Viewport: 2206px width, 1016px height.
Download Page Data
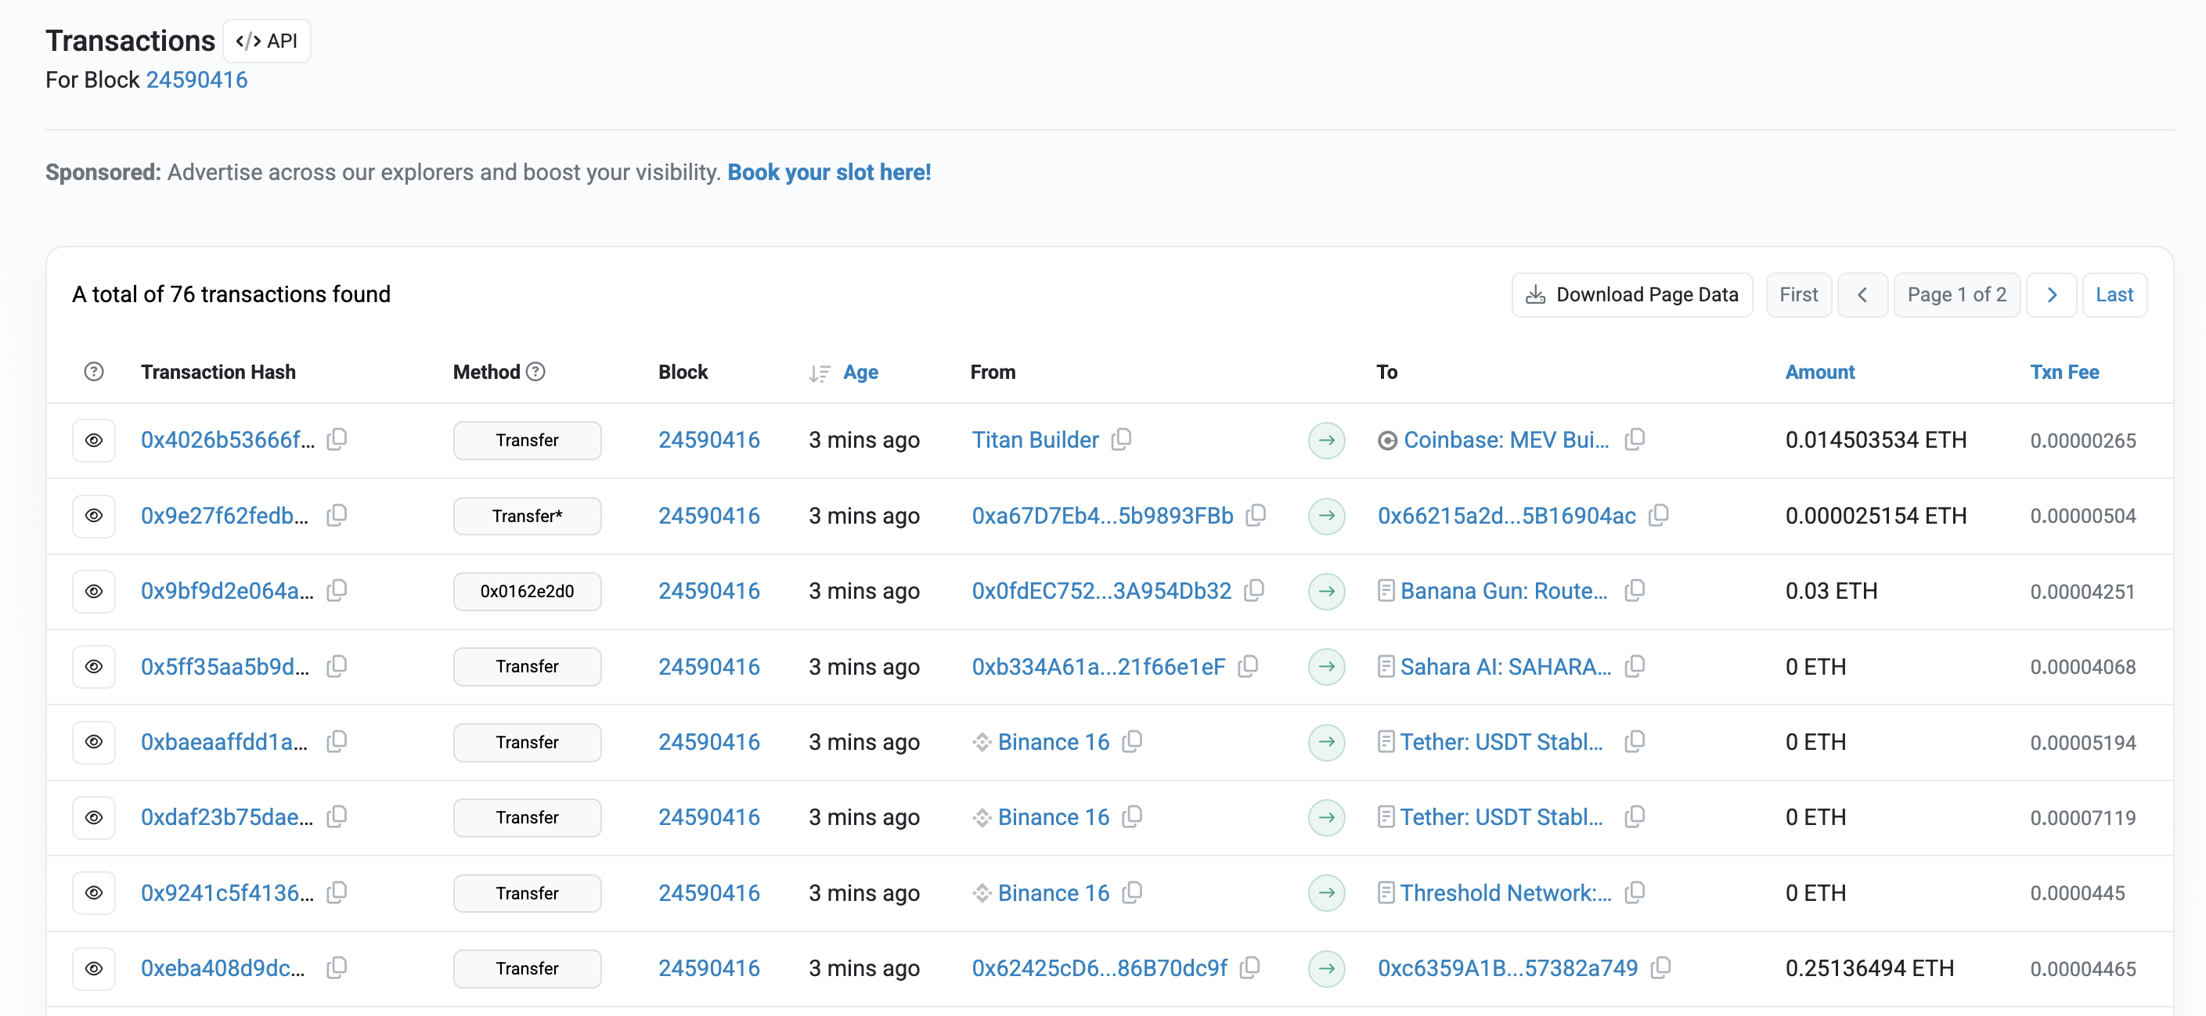pos(1631,294)
